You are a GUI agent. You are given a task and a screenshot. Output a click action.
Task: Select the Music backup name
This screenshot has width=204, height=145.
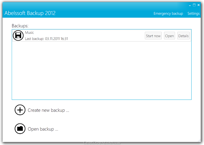[29, 33]
